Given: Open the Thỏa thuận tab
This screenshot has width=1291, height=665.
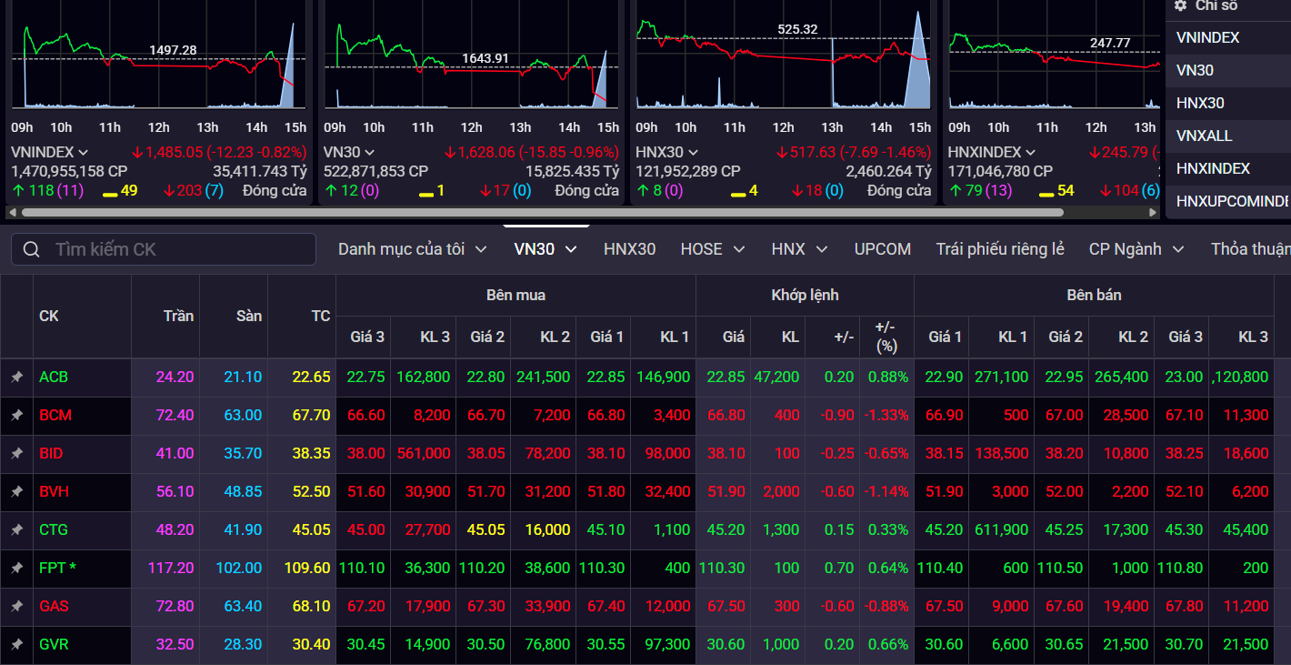Looking at the screenshot, I should pos(1251,249).
